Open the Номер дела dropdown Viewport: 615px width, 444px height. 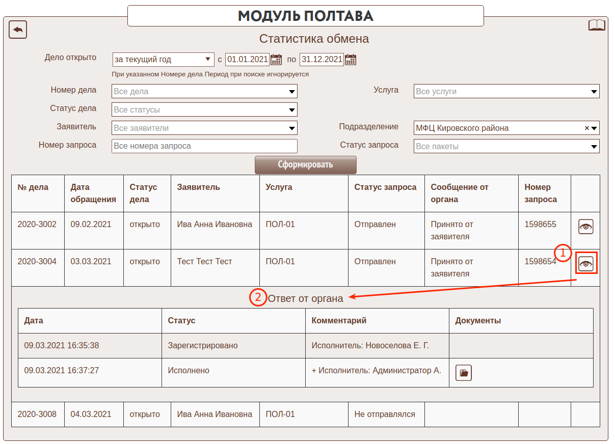(x=204, y=92)
